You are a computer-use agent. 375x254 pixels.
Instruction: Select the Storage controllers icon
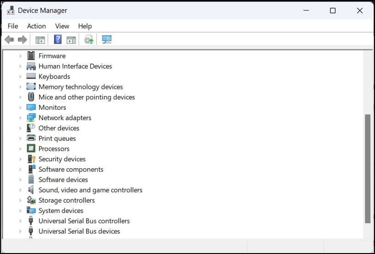(x=31, y=200)
